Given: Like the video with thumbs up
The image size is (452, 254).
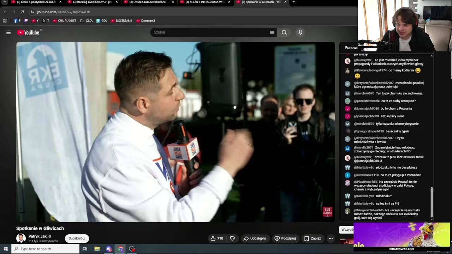Looking at the screenshot, I should [216, 238].
